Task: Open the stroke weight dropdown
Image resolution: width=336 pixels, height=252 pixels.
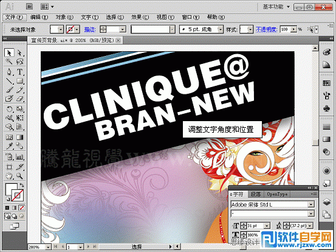Action: tap(123, 29)
